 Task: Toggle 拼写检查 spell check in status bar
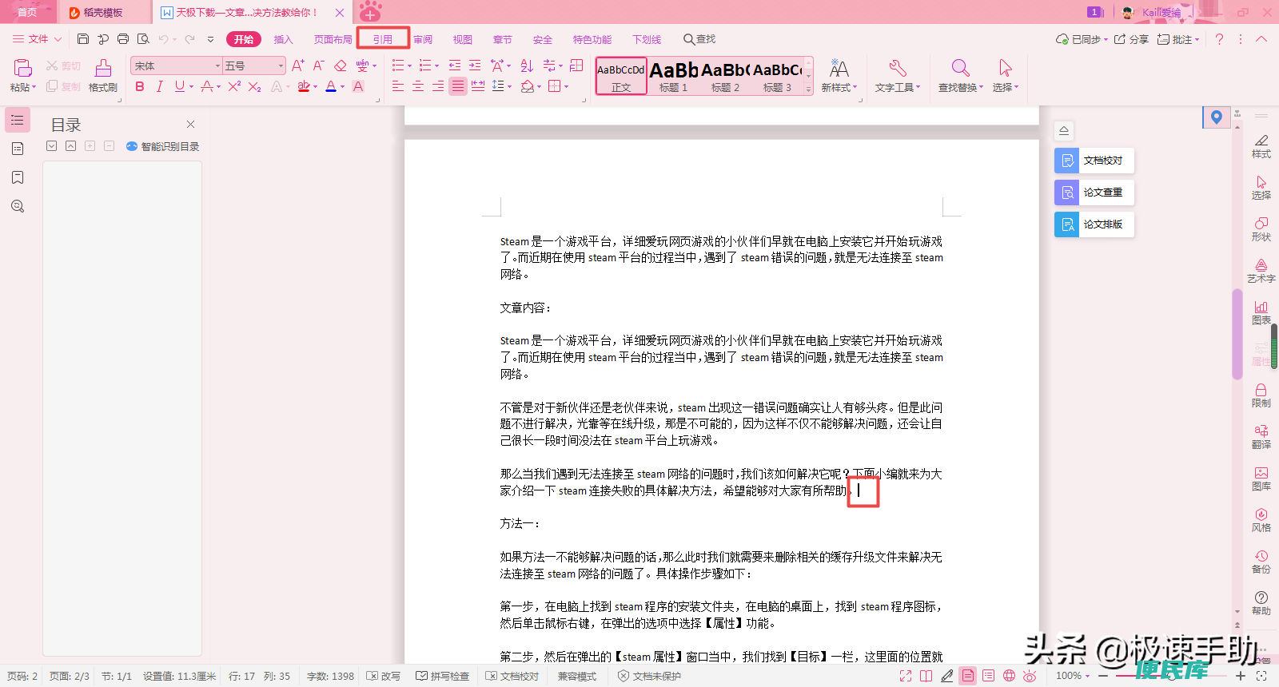coord(442,676)
